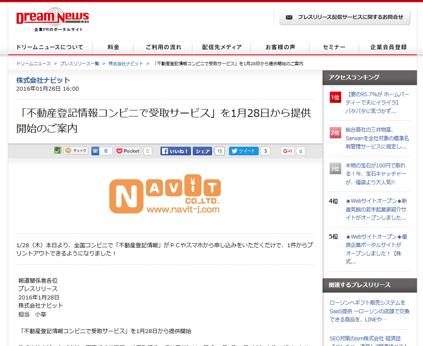Click the Navit company logo image
This screenshot has height=346, width=423.
pos(165,194)
